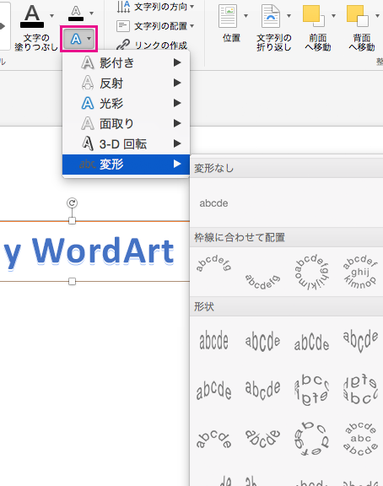The image size is (383, 486).
Task: Select the button follow path transform
Action: tap(360, 273)
